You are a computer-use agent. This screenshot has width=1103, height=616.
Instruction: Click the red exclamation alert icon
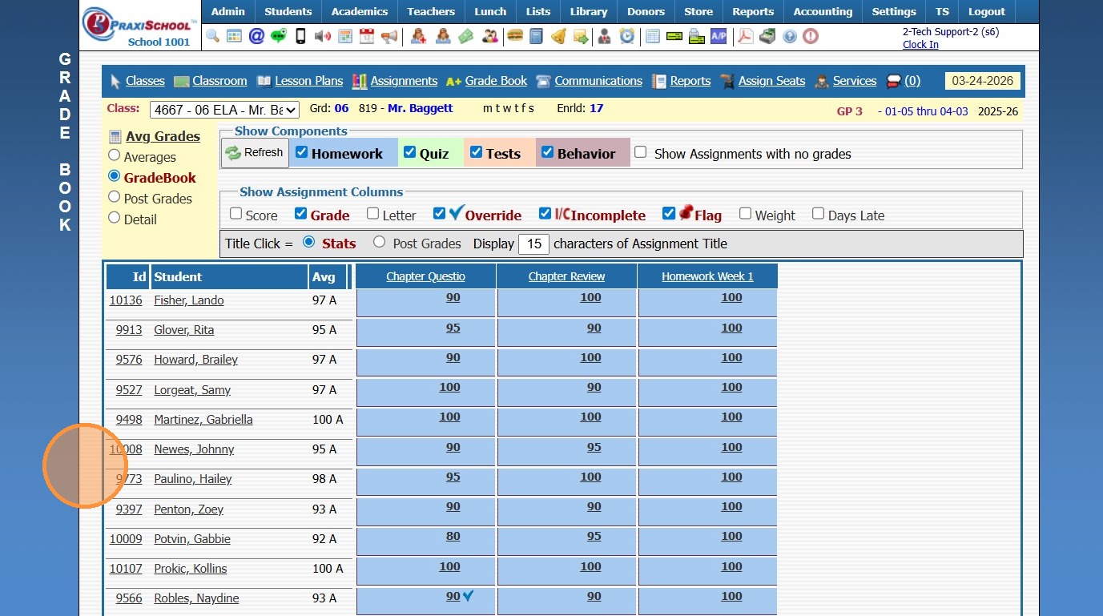[811, 36]
